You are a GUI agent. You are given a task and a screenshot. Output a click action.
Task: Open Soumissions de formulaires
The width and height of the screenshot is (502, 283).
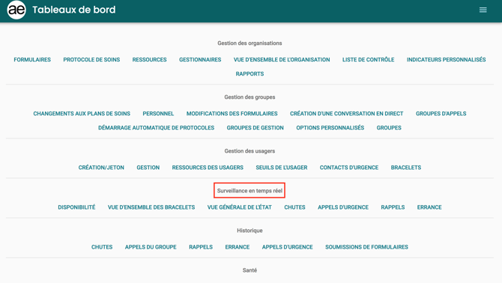tap(366, 247)
